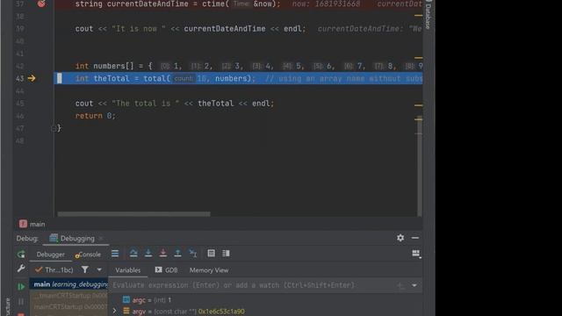The image size is (562, 316).
Task: Click the red Force Step Into icon
Action: [x=162, y=254]
